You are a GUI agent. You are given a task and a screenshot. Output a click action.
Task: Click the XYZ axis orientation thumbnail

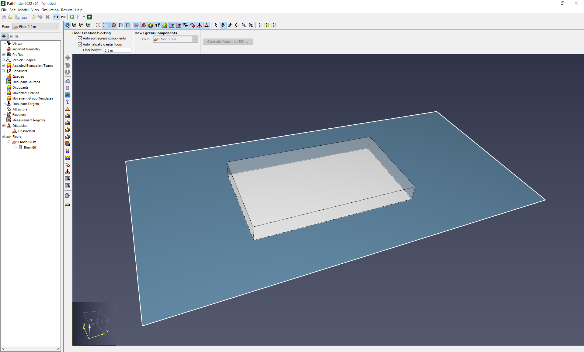94,324
